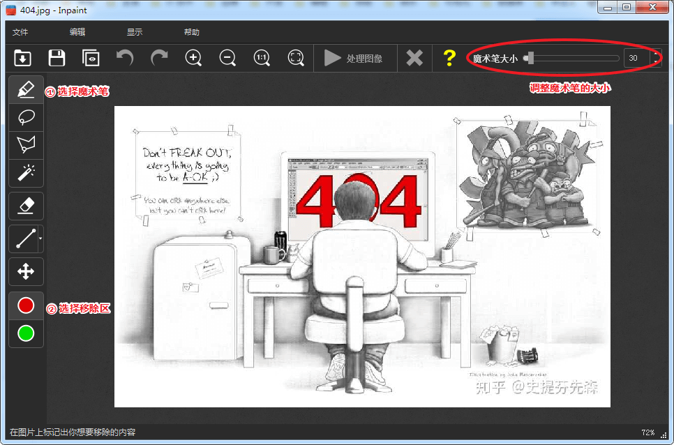Redo the last undone action
Viewport: 674px width, 445px height.
point(159,58)
